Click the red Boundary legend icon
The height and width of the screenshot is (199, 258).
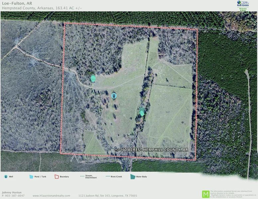click(57, 176)
